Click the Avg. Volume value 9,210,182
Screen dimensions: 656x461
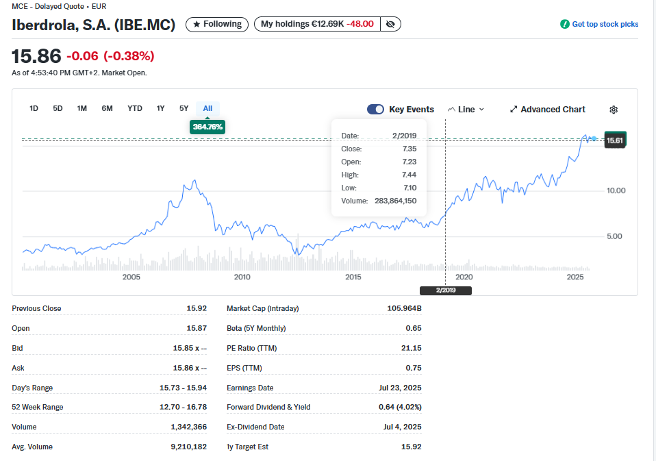[x=189, y=447]
